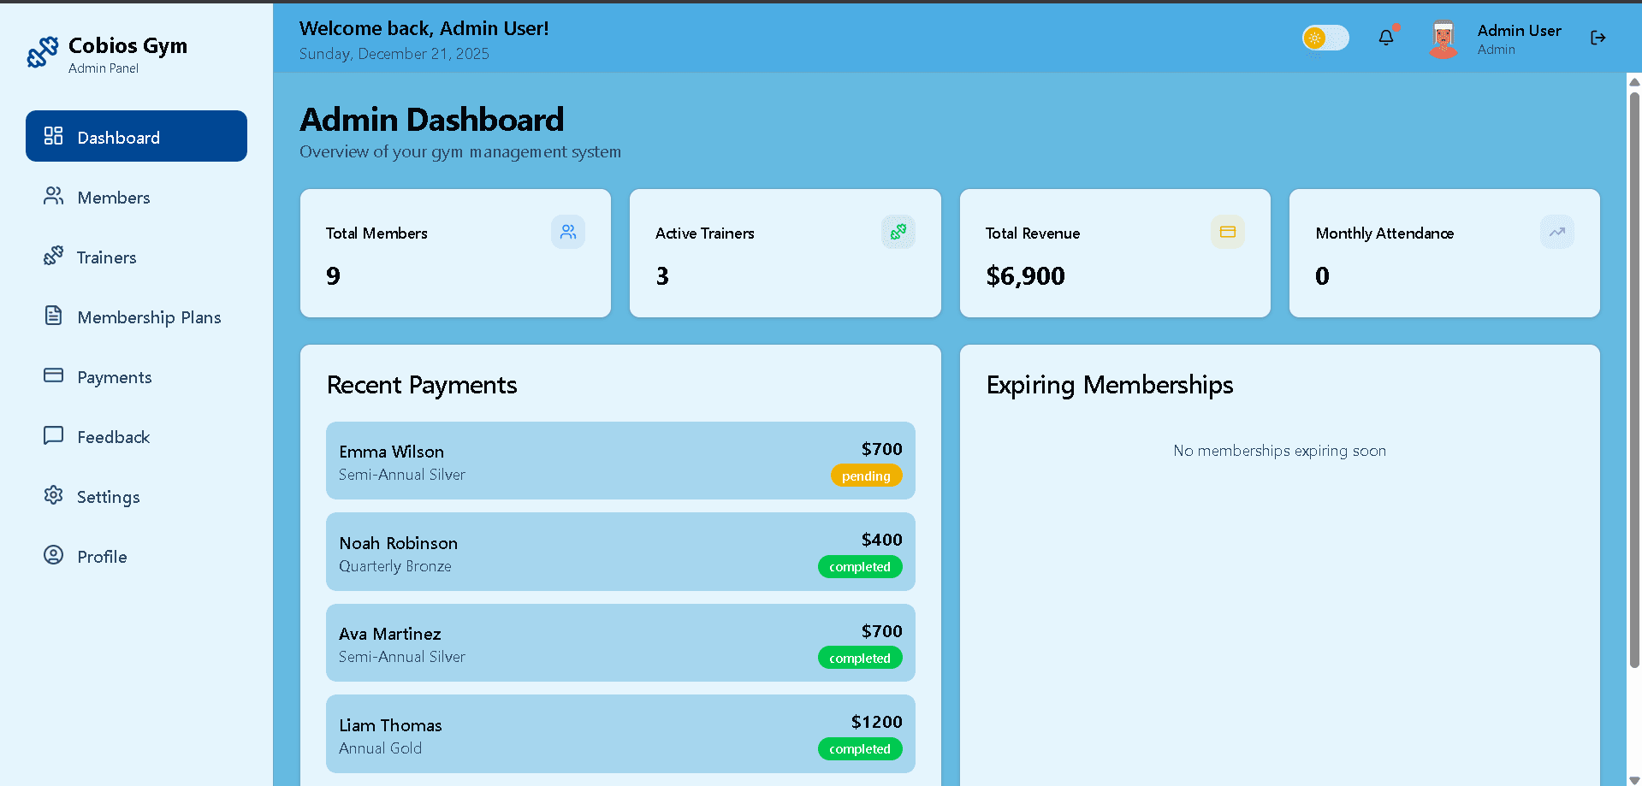Click the scrollbar down arrow
Viewport: 1642px width, 786px height.
1634,779
